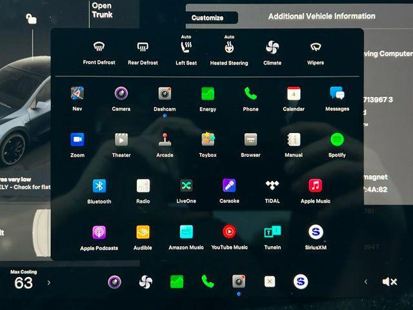
Task: Open the Messages app
Action: pyautogui.click(x=337, y=93)
